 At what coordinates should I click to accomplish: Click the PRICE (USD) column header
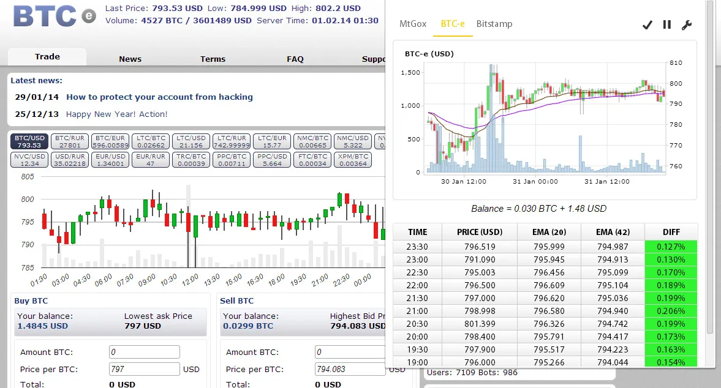(x=480, y=233)
